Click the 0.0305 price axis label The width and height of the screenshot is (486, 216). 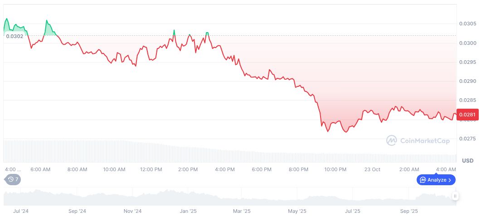point(467,24)
